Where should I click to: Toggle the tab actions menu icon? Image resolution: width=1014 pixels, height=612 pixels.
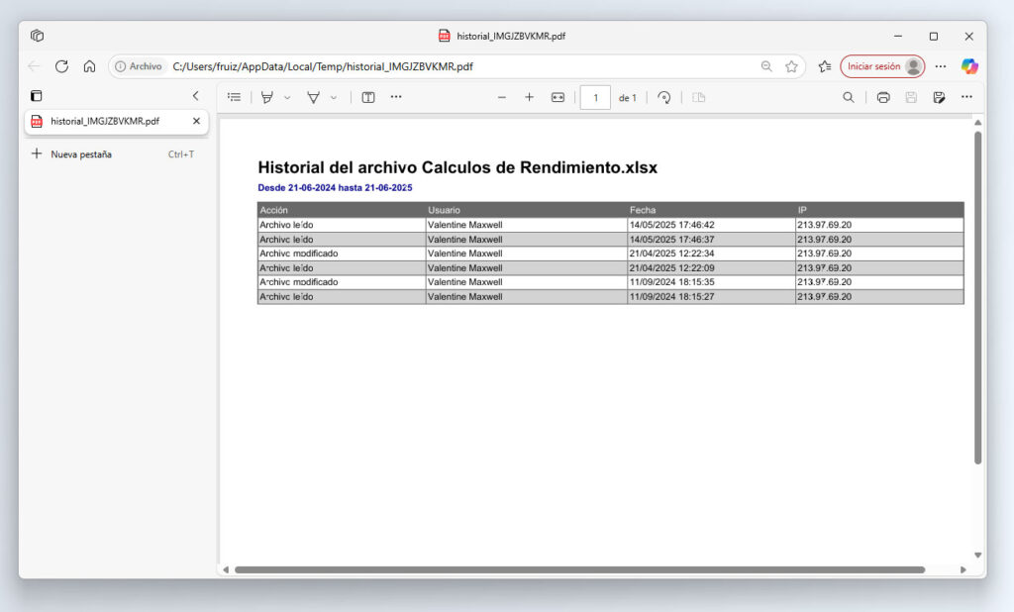[x=37, y=96]
